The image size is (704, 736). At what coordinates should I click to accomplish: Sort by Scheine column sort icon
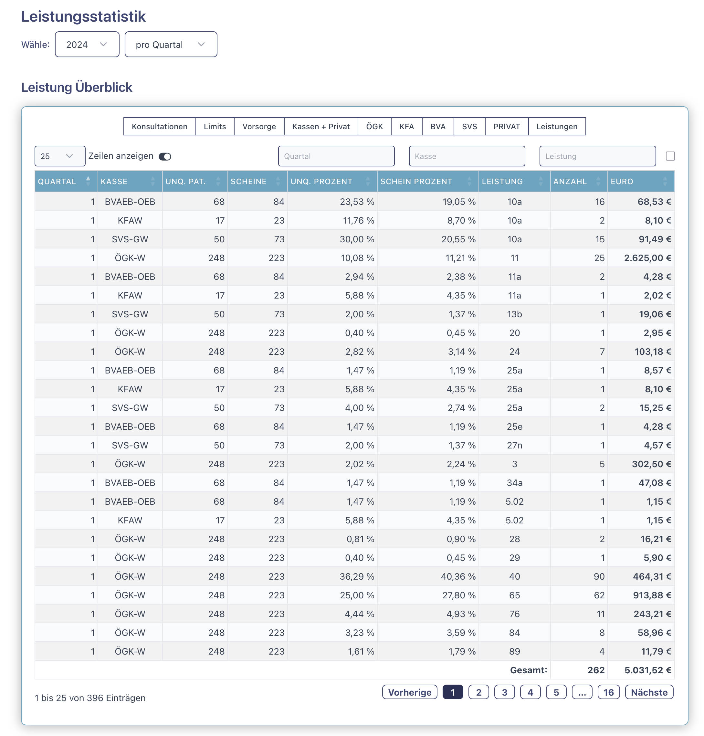coord(278,181)
